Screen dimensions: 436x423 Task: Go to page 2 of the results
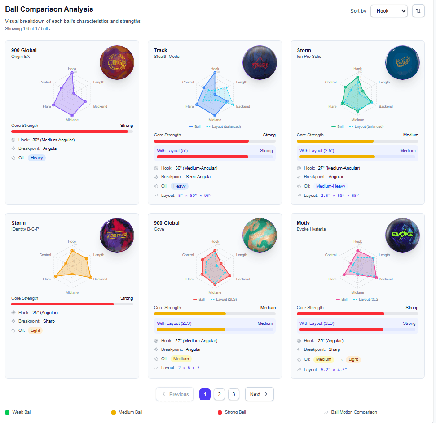[x=219, y=394]
